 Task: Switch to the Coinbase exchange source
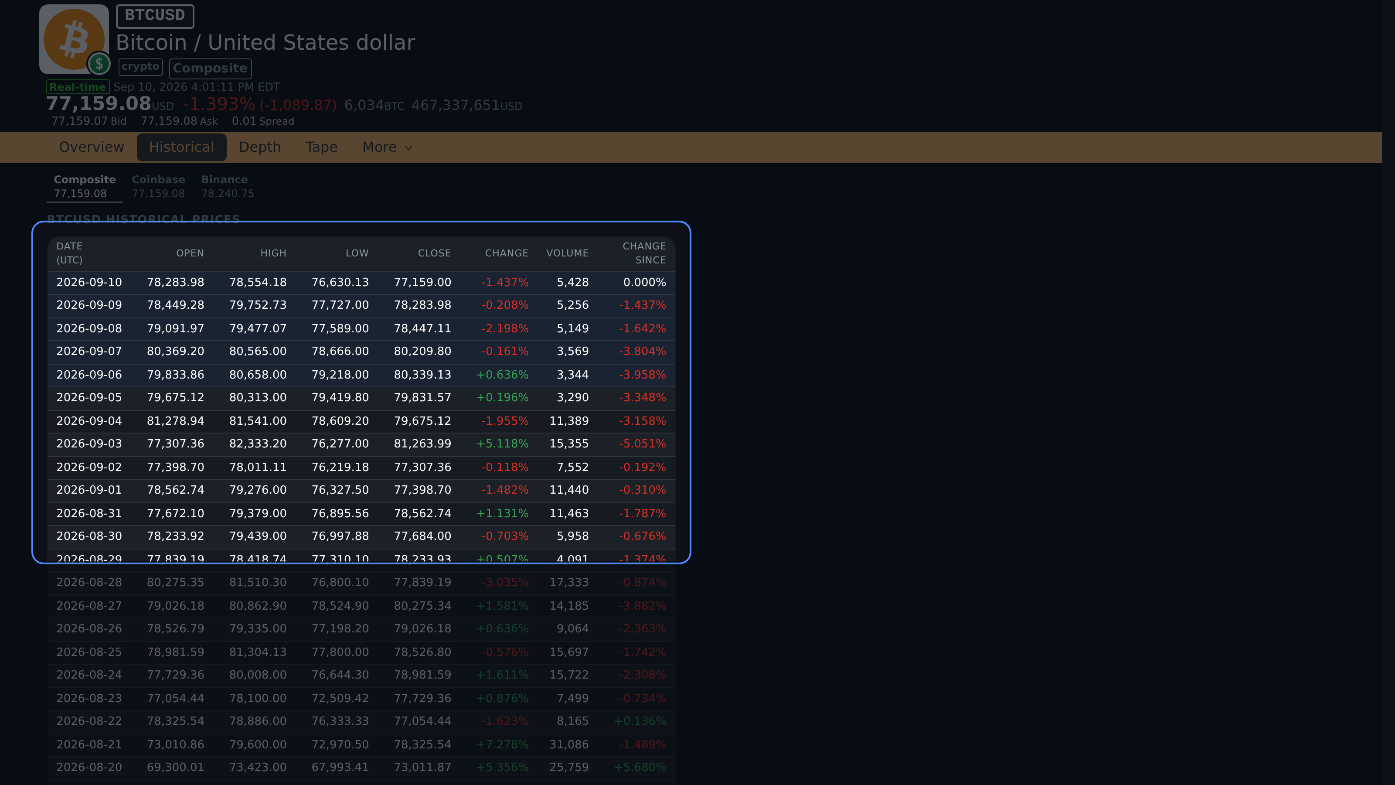pos(158,186)
